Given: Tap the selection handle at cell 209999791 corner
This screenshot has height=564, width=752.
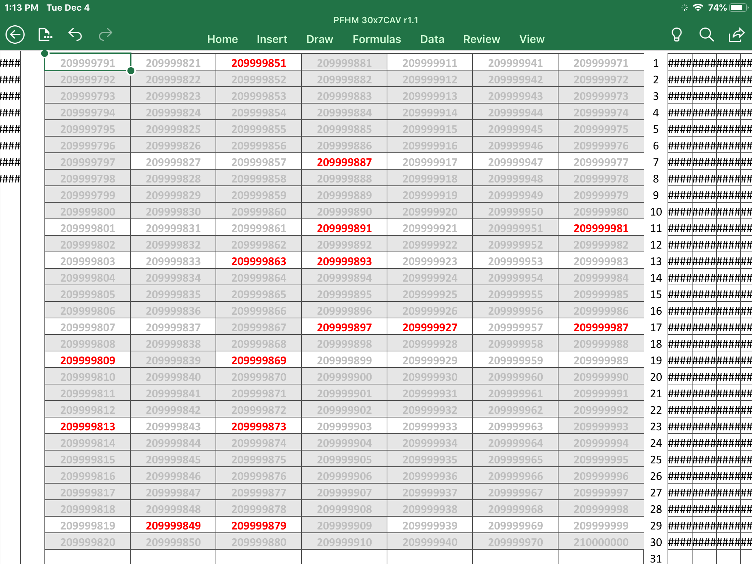Looking at the screenshot, I should point(131,70).
